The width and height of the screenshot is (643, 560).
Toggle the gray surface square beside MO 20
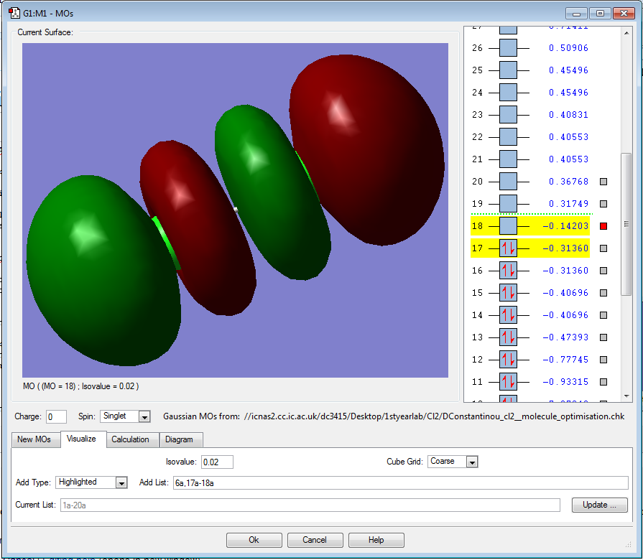603,182
